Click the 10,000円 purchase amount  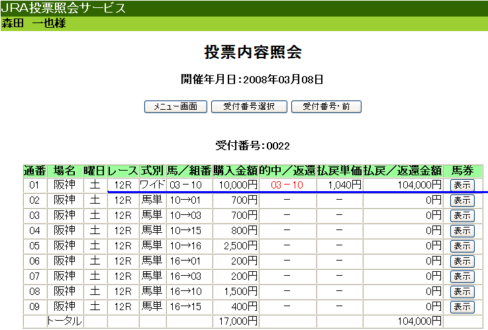click(x=238, y=185)
